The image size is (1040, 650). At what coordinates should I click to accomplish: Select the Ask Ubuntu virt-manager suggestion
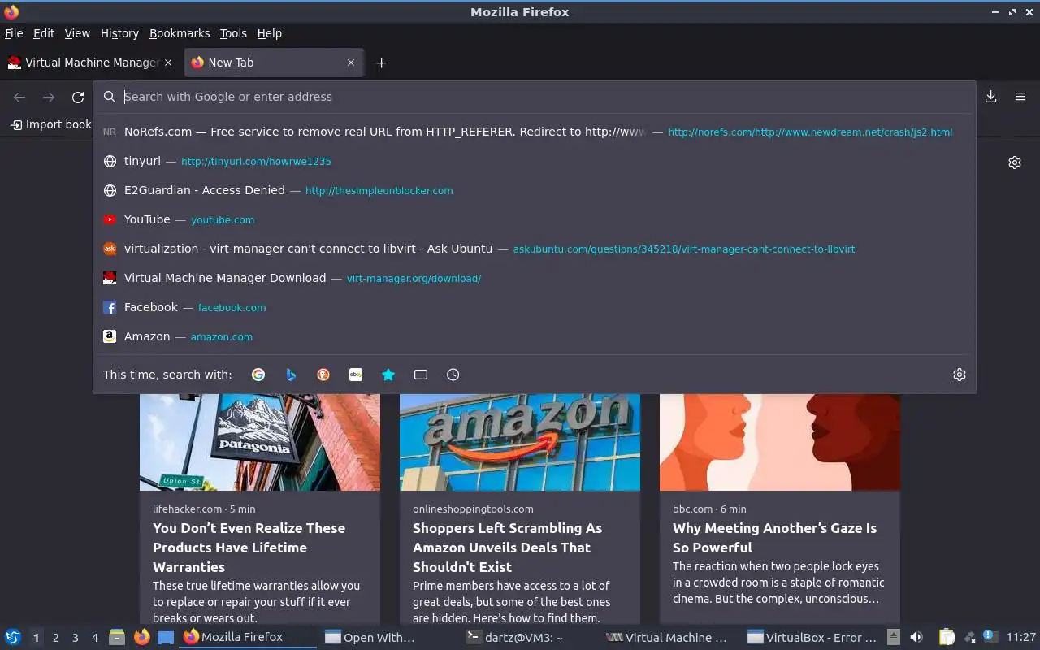tap(535, 249)
